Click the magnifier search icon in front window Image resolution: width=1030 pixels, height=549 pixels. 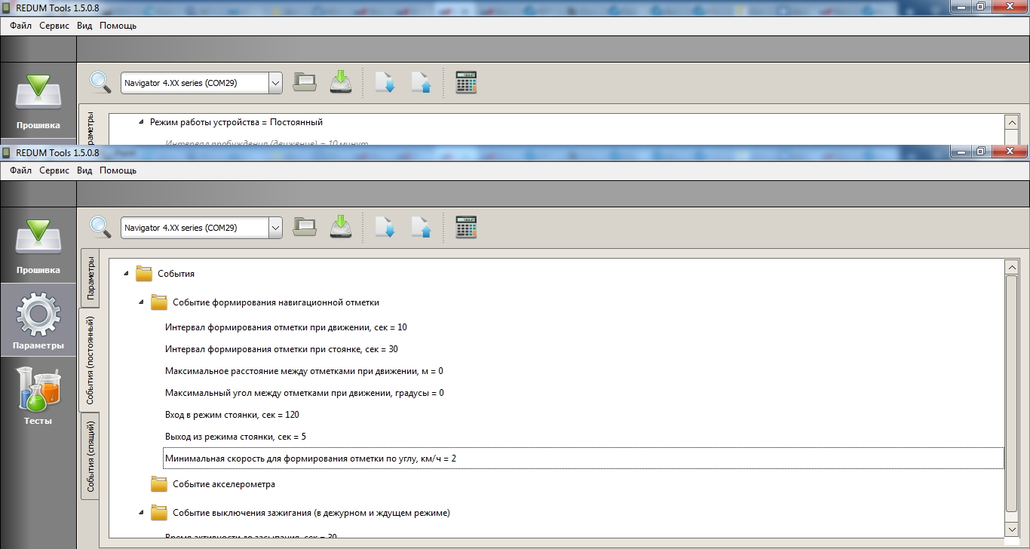click(99, 227)
